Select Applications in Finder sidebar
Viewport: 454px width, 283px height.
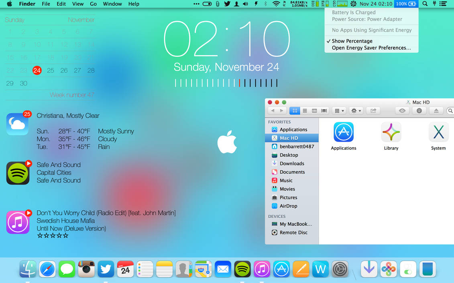pos(291,130)
